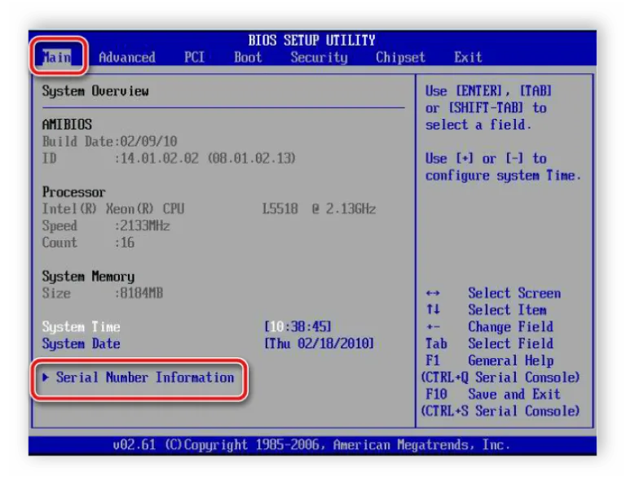Click the Build Date:02/09/10 line
The height and width of the screenshot is (485, 626).
point(110,142)
